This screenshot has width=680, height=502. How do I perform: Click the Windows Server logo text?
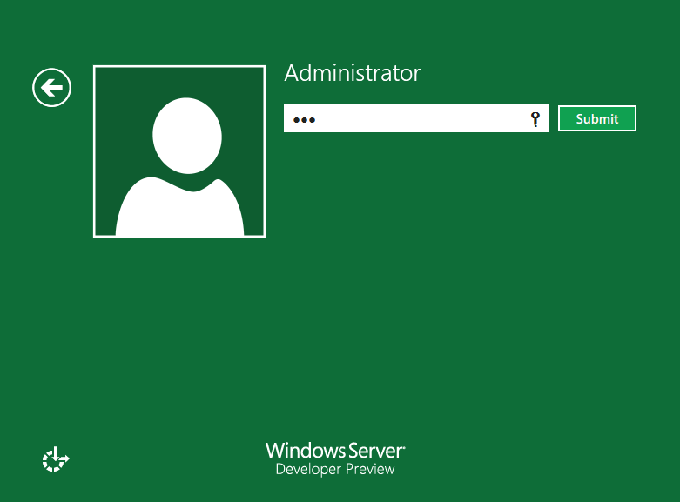pos(335,451)
